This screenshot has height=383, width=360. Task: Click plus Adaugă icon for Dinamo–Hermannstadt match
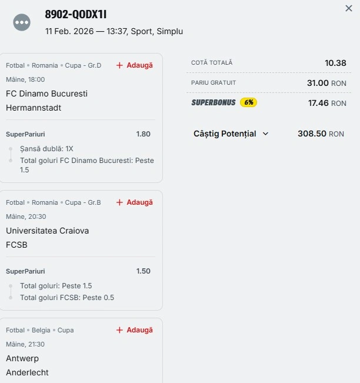pyautogui.click(x=119, y=65)
